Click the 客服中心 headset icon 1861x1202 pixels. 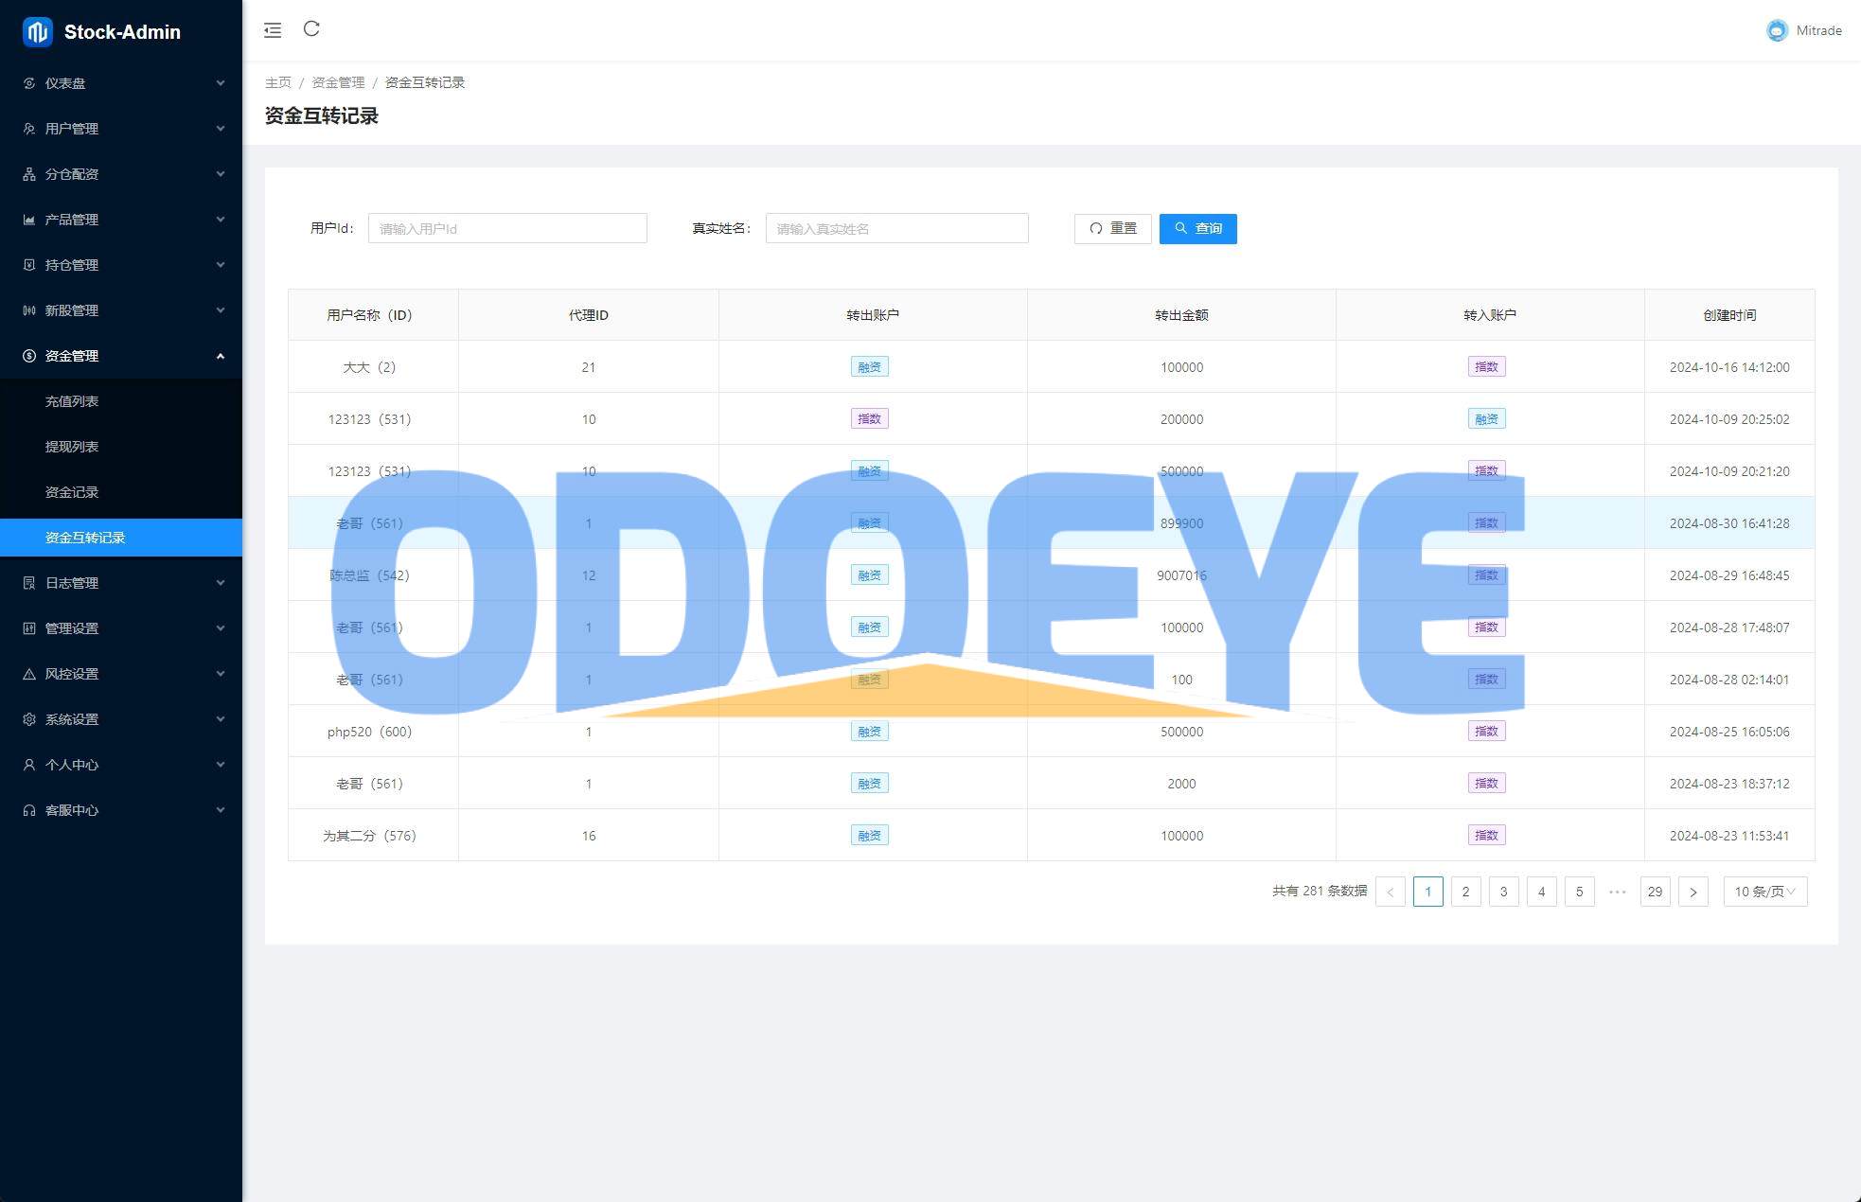(x=29, y=810)
